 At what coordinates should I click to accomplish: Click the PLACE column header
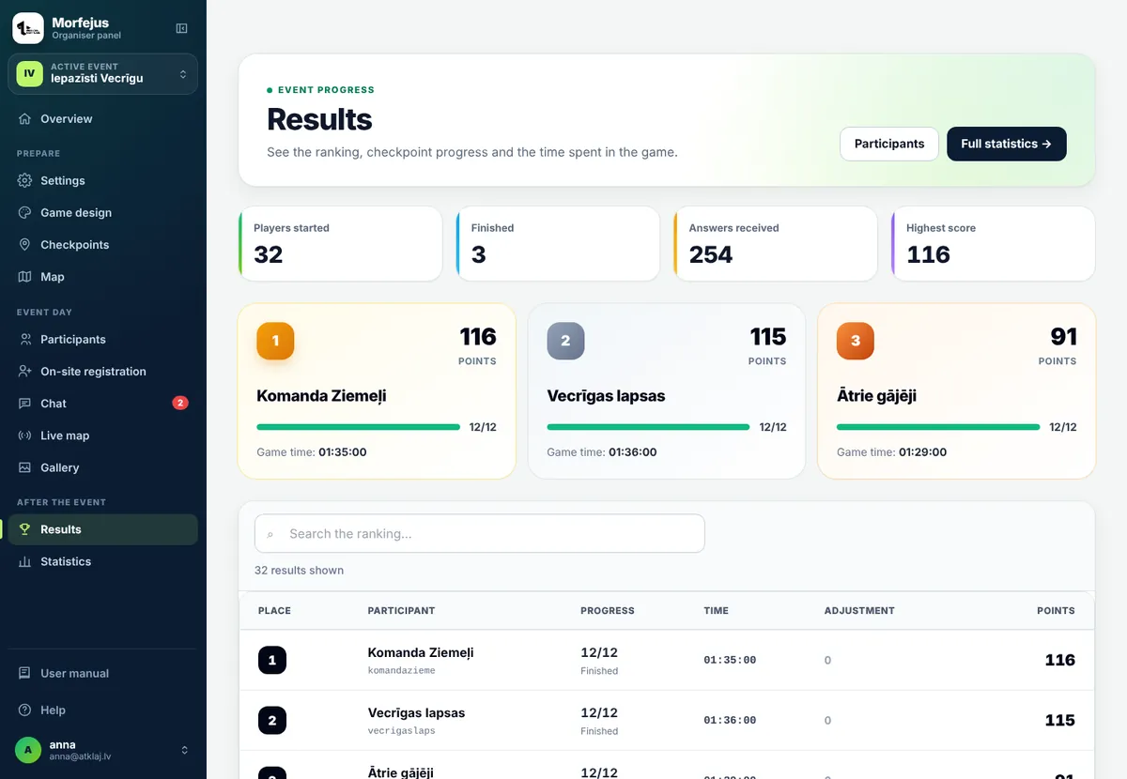coord(274,611)
